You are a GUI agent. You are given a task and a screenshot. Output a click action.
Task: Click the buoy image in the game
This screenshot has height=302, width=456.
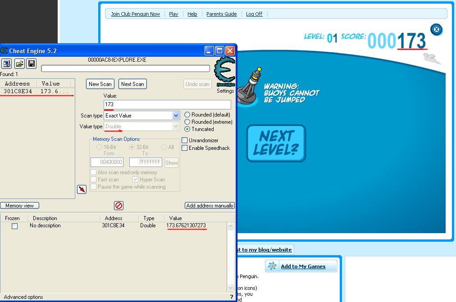[x=250, y=86]
